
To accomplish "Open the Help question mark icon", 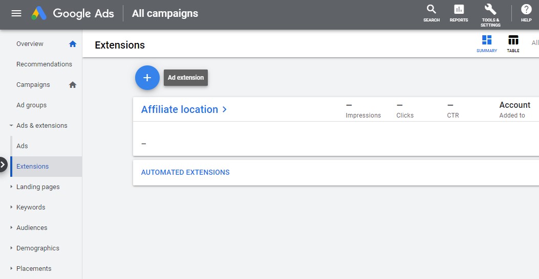I will coord(526,10).
